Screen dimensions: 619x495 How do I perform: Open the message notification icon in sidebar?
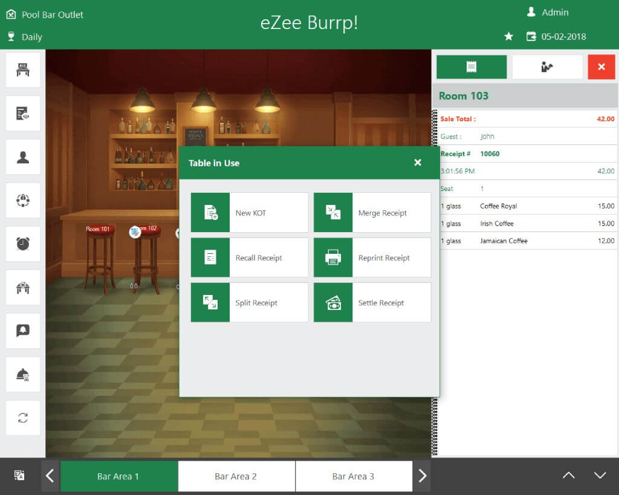(23, 331)
